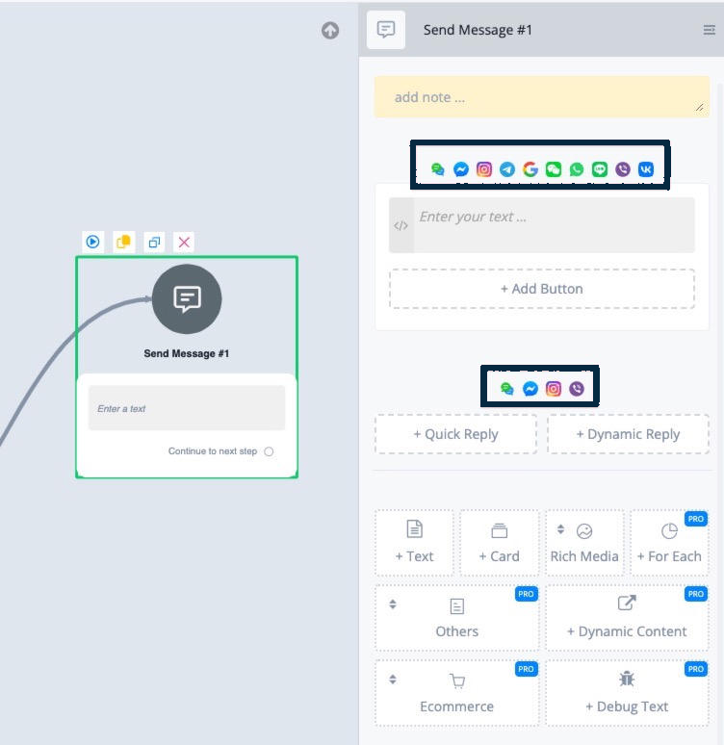The width and height of the screenshot is (724, 745).
Task: Expand the Rich Media options
Action: pos(584,543)
